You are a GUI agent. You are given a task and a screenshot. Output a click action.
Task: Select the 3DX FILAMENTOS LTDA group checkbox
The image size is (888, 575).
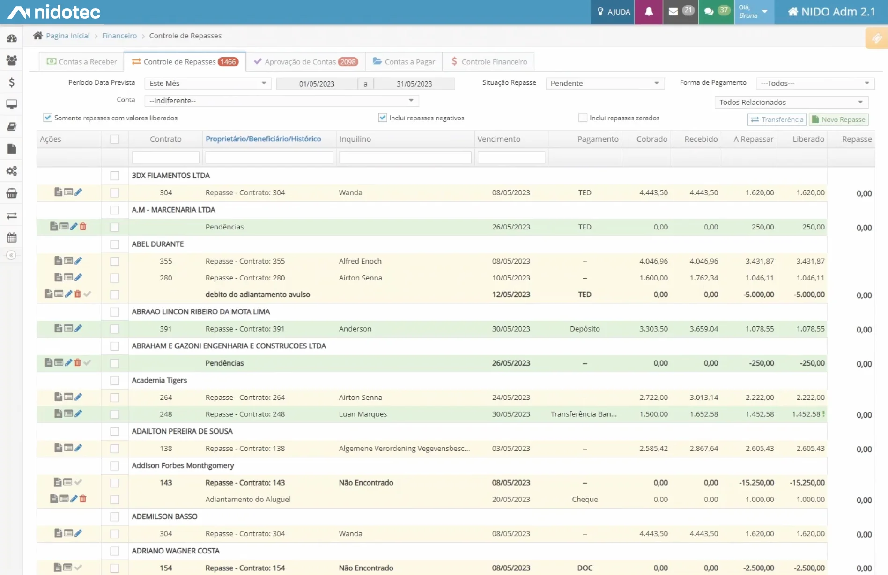[x=115, y=176]
